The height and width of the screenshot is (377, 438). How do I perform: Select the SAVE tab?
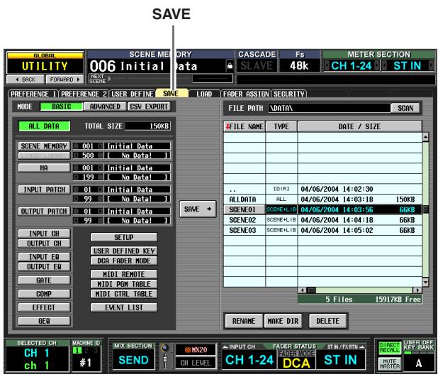click(172, 94)
